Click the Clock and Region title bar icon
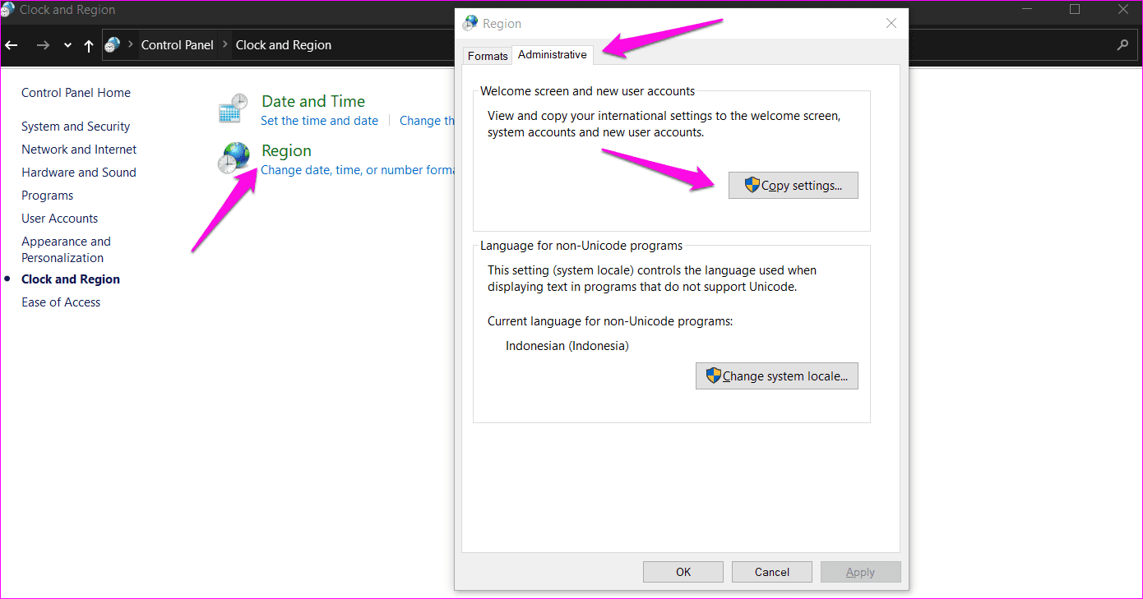The image size is (1143, 599). [x=7, y=10]
